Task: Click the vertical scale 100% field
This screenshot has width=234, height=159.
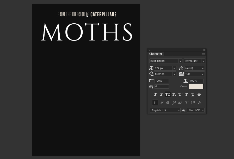Action: (162, 81)
